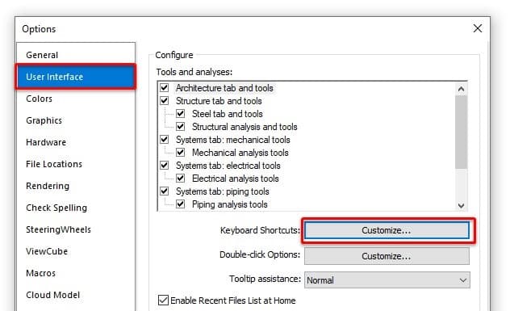Uncheck Mechanical analysis tools

180,153
